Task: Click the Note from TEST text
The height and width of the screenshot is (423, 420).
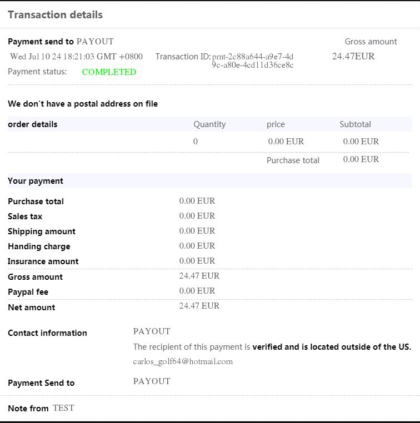Action: tap(41, 409)
